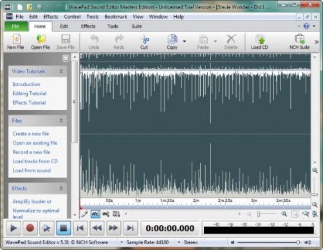Open the Copy dropdown arrow
323x250 pixels.
[185, 41]
